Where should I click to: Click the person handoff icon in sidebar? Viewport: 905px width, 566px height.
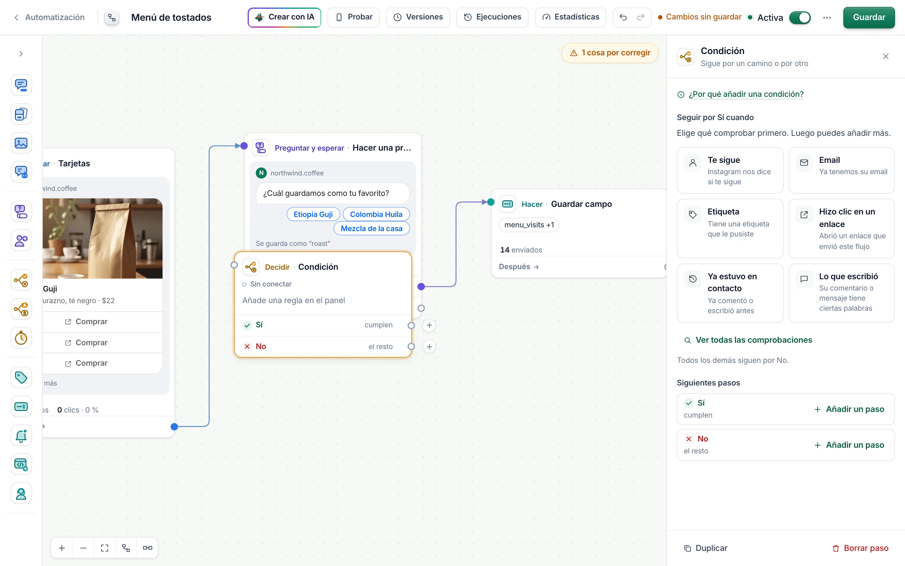pyautogui.click(x=21, y=494)
